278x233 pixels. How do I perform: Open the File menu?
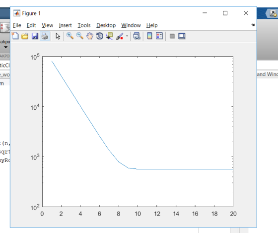pos(17,25)
